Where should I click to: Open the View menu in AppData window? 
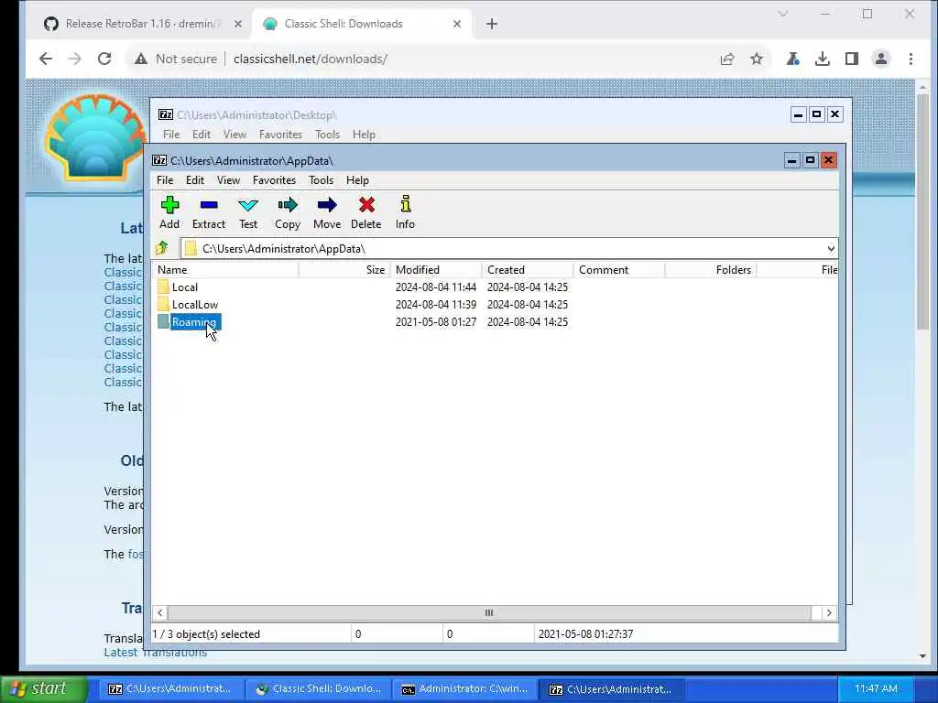[x=228, y=180]
